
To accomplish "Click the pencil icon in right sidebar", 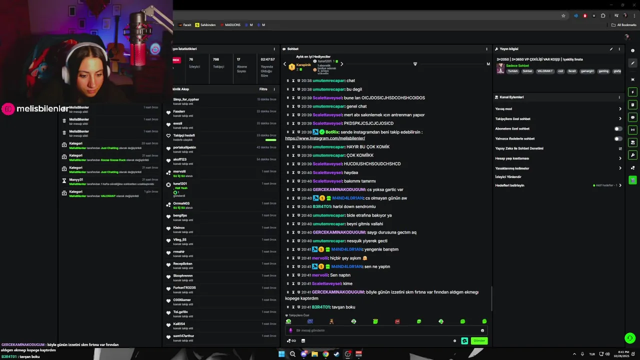I will [x=633, y=63].
